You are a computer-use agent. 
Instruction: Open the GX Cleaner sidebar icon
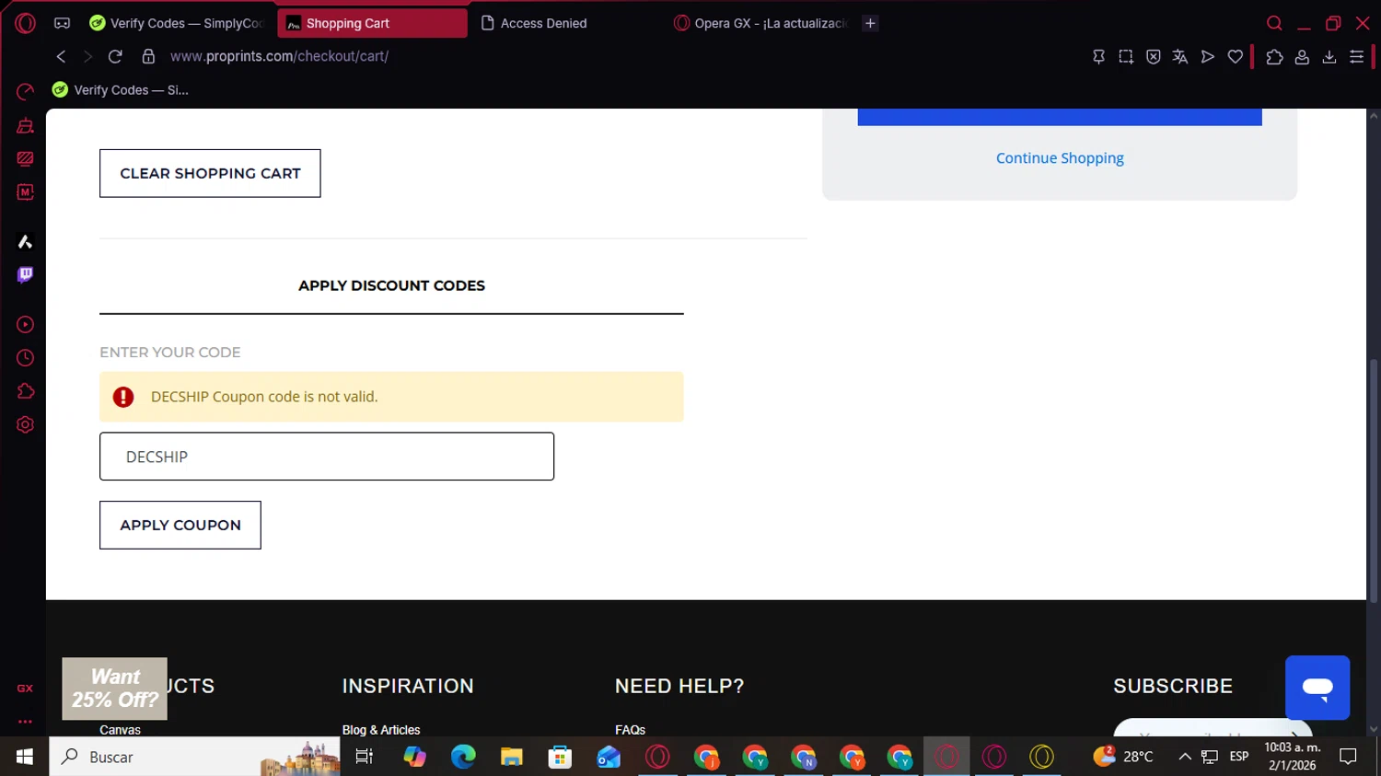click(25, 125)
